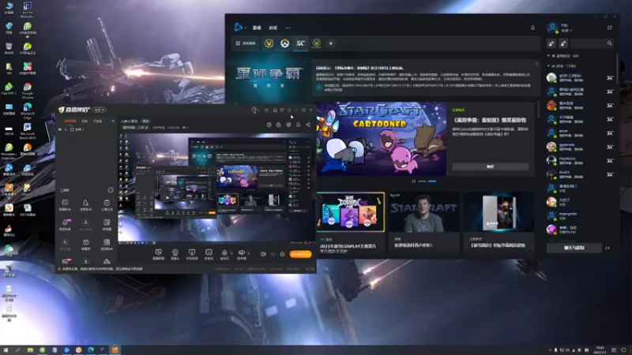Screen dimensions: 632x355
Task: Click the bell icon in stream app header
Action: [299, 125]
